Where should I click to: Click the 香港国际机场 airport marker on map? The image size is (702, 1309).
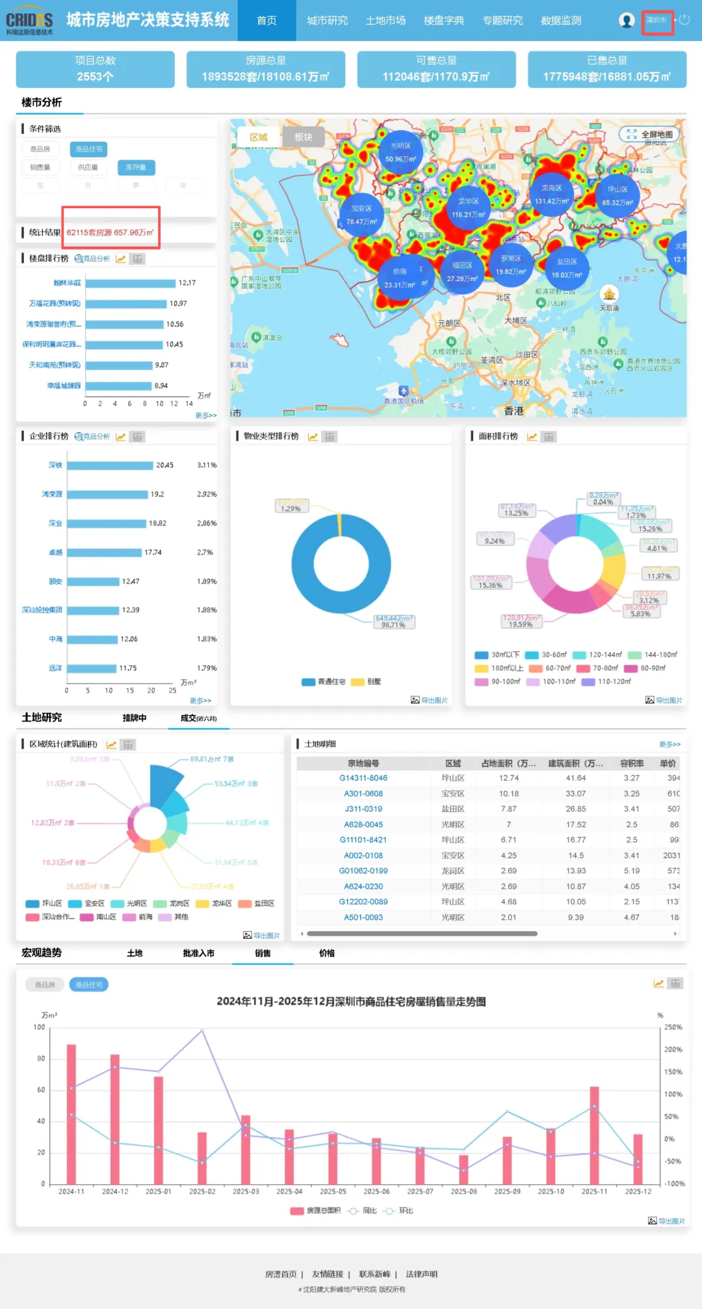tap(404, 391)
